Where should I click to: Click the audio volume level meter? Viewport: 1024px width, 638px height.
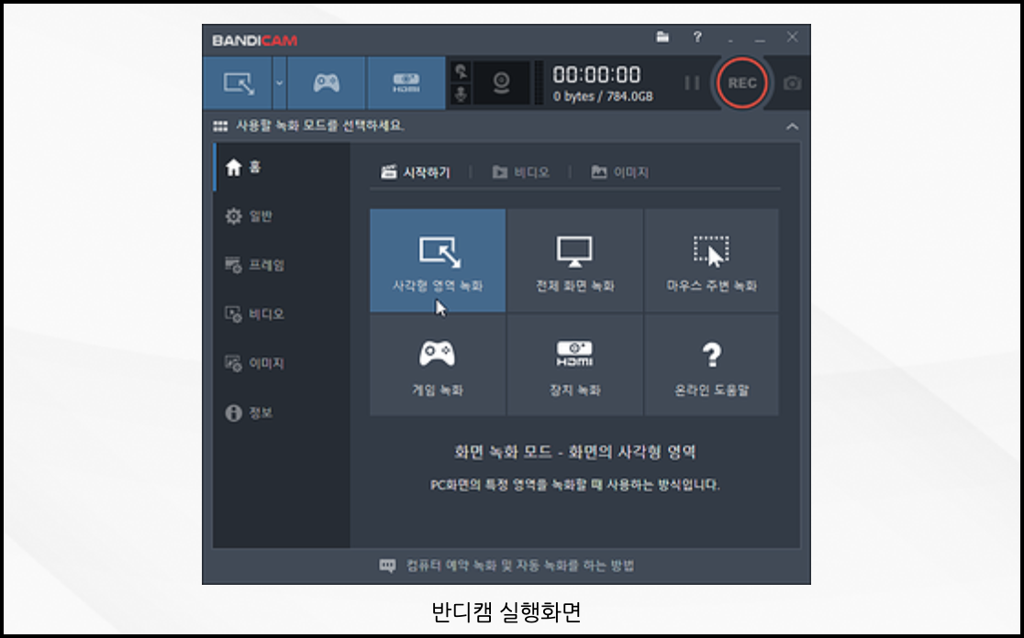pos(539,82)
